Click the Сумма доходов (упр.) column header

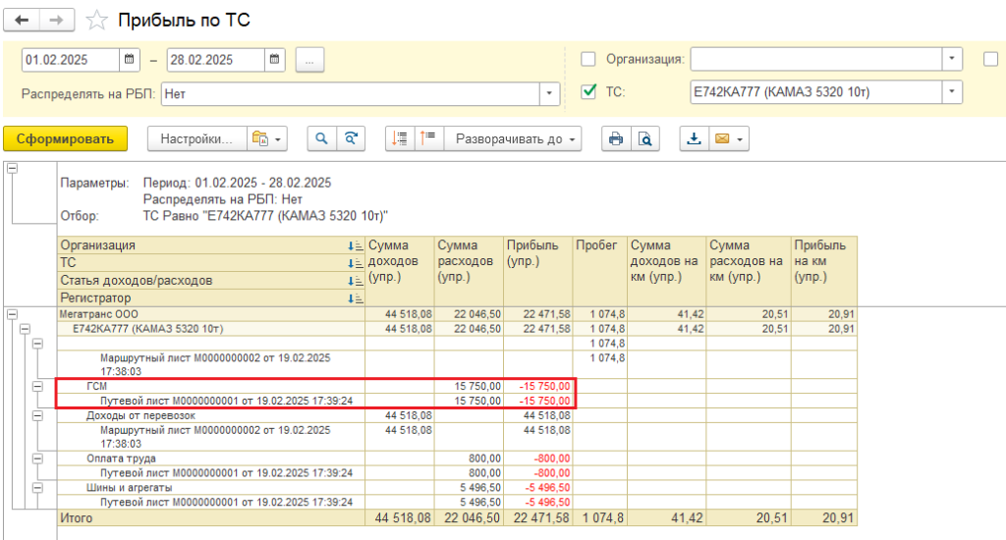click(400, 271)
